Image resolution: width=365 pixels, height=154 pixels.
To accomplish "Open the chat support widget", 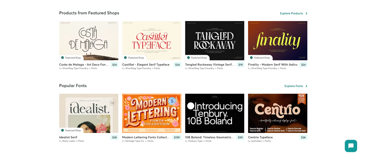I will click(x=351, y=146).
